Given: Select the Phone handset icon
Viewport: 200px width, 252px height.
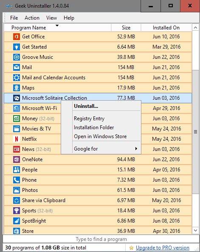Looking at the screenshot, I should (x=17, y=180).
